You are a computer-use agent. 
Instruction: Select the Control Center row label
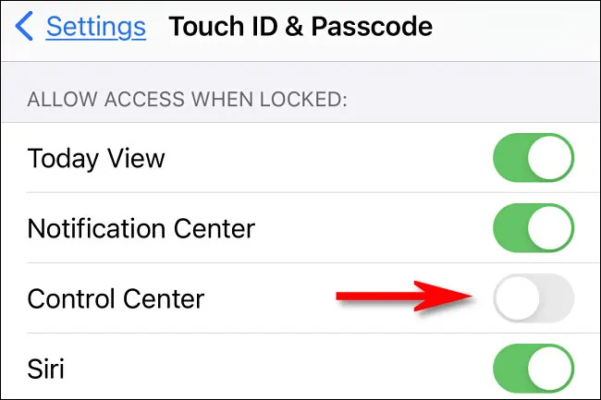pyautogui.click(x=116, y=298)
